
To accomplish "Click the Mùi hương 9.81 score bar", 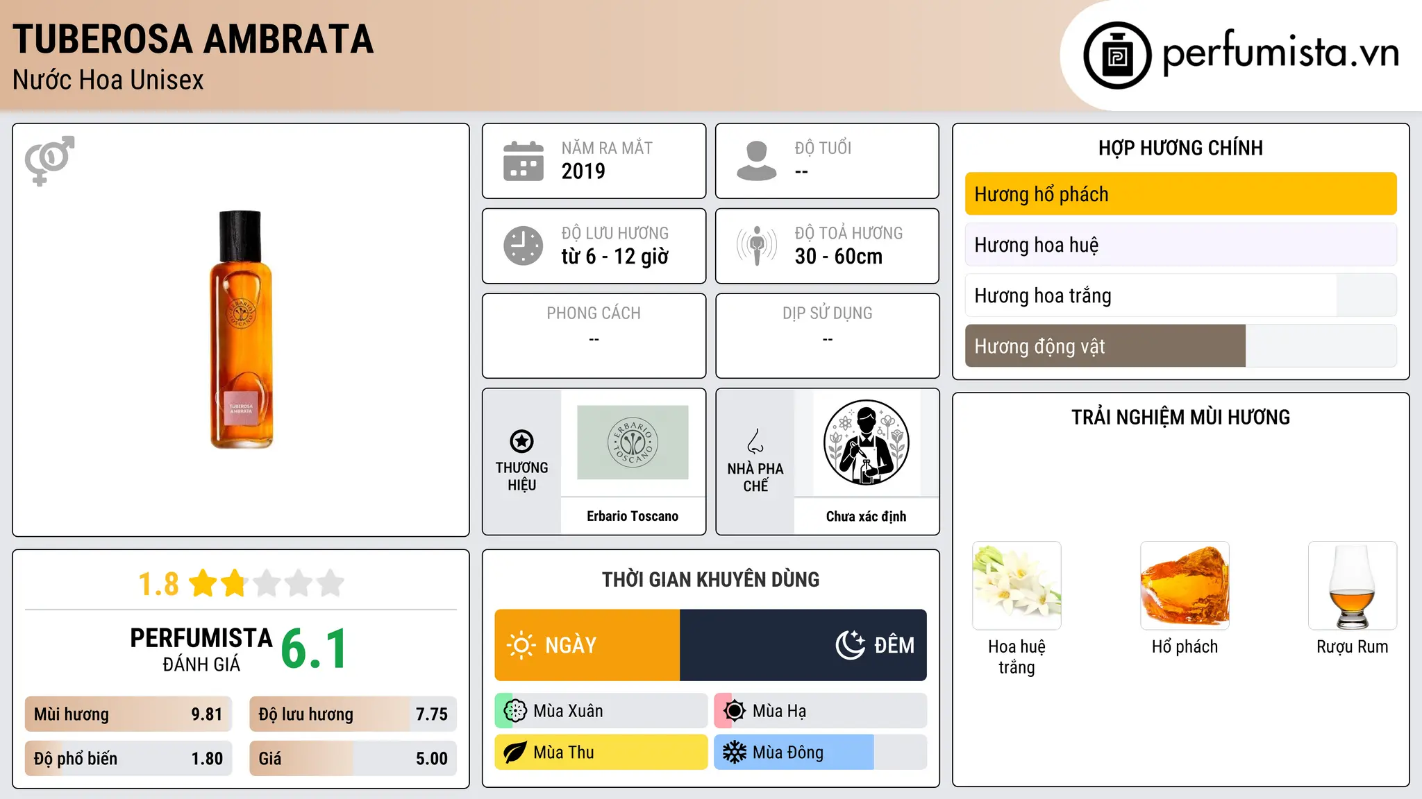I will click(128, 714).
